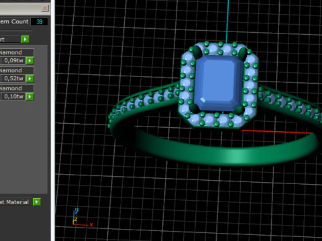Select the blue emerald-cut center stone
Image resolution: width=322 pixels, height=241 pixels.
(218, 83)
